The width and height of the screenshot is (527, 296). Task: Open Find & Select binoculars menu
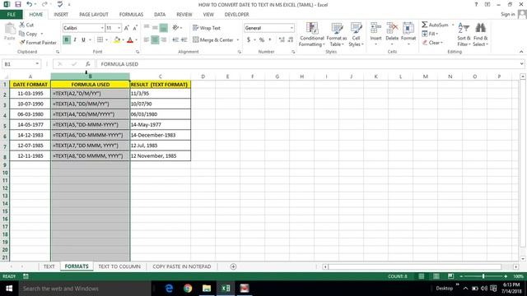coord(480,35)
